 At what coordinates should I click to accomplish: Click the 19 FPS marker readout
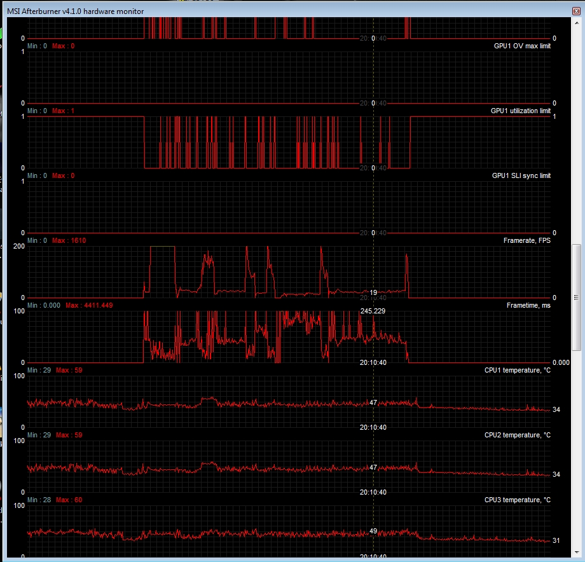(373, 292)
